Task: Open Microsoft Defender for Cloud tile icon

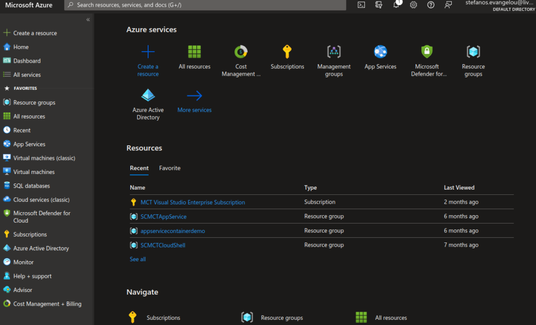Action: tap(427, 52)
